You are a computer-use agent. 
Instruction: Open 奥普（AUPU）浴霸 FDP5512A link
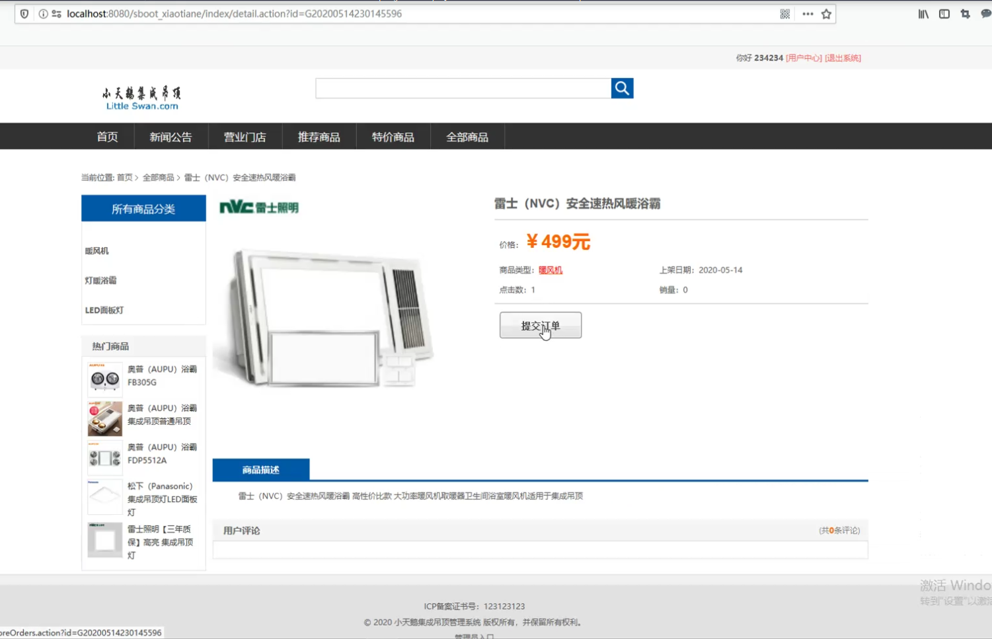click(x=162, y=454)
